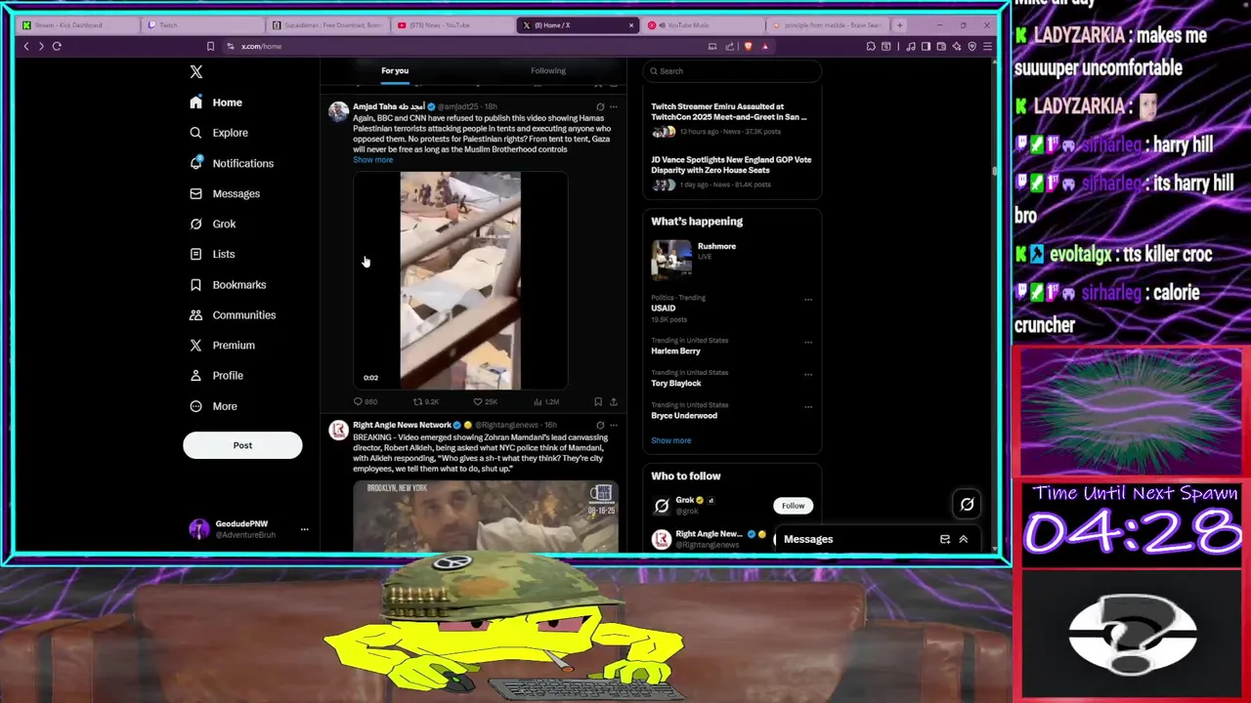Bookmark this page in browser toolbar
This screenshot has height=703, width=1251.
pos(210,46)
